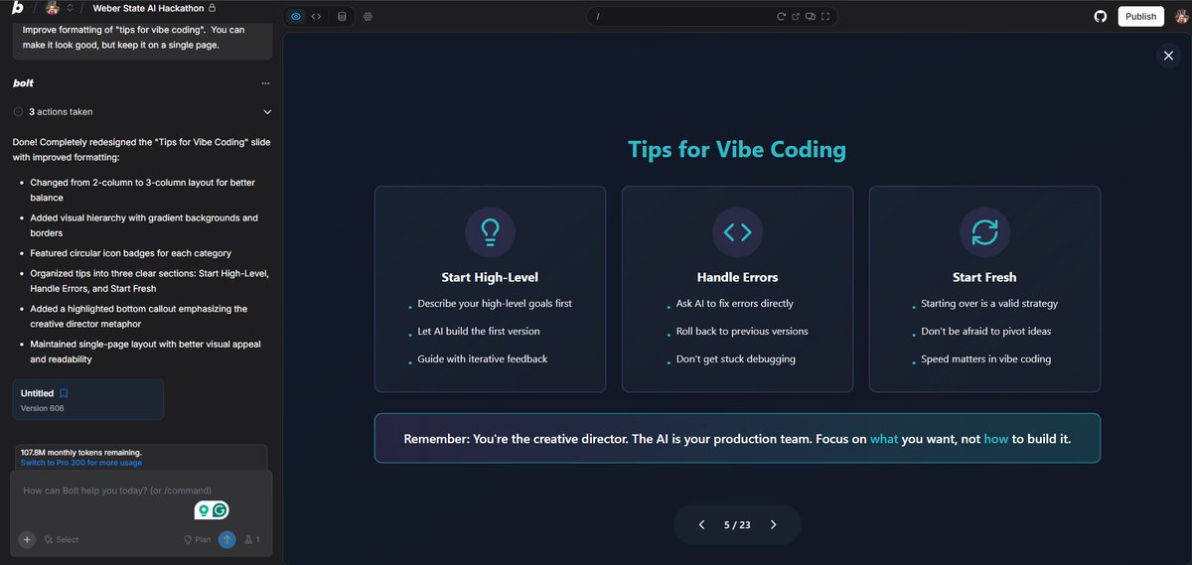Viewport: 1192px width, 565px height.
Task: Click the Publish button
Action: coord(1140,16)
